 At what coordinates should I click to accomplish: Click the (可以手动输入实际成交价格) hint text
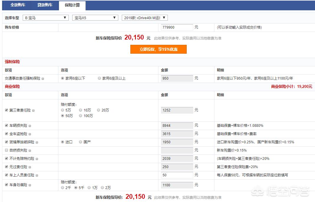(239, 27)
